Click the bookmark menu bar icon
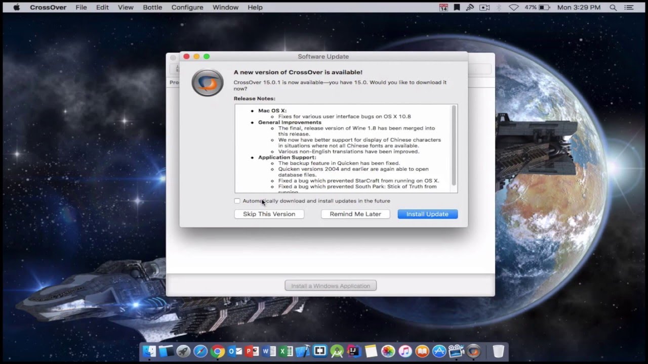648x364 pixels. click(457, 8)
